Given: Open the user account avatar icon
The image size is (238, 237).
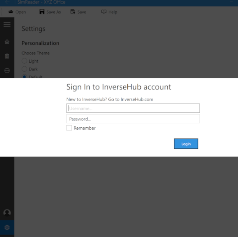Looking at the screenshot, I should tap(7, 213).
